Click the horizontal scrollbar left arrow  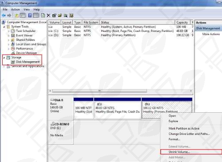click(x=50, y=91)
